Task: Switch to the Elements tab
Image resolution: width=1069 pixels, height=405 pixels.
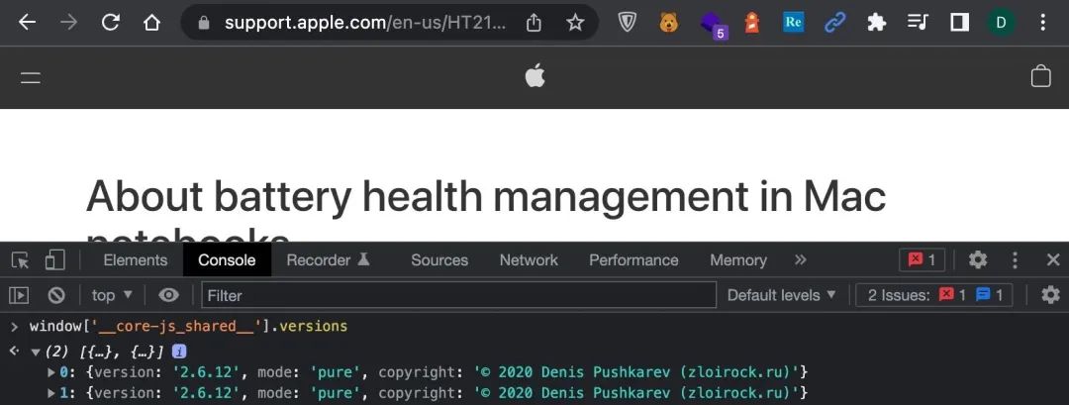Action: (x=135, y=259)
